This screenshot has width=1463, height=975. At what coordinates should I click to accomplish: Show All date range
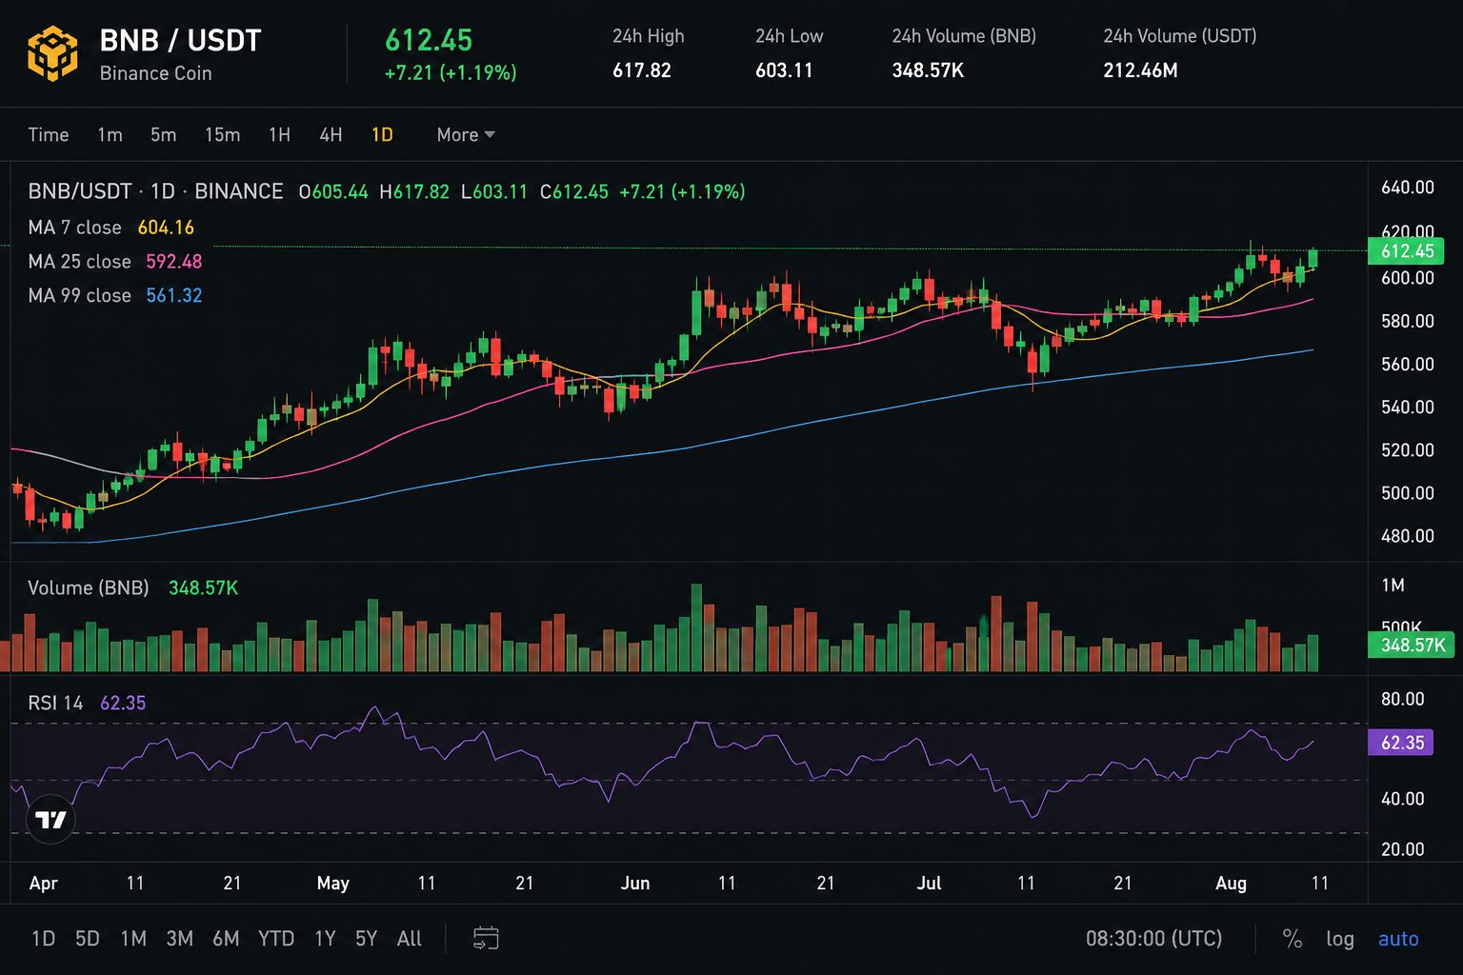pyautogui.click(x=409, y=939)
